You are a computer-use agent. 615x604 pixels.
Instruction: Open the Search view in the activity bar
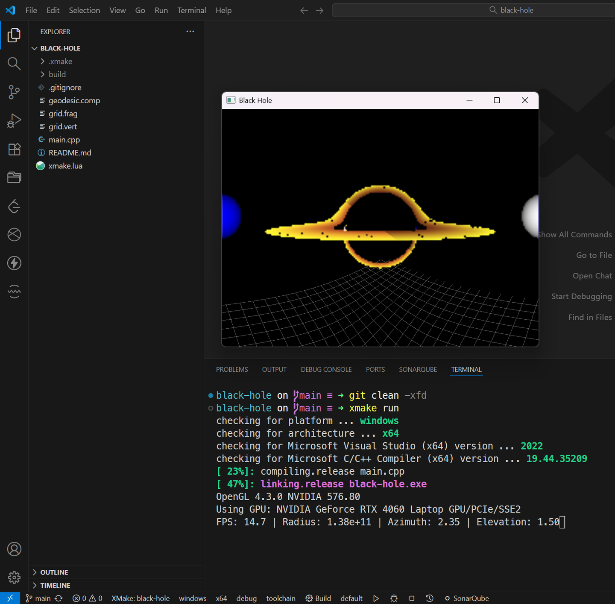pos(14,64)
